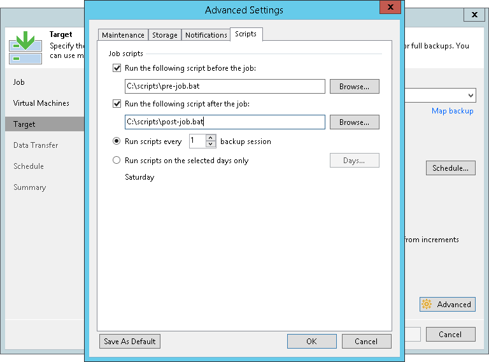
Task: Open the Notifications tab
Action: 206,35
